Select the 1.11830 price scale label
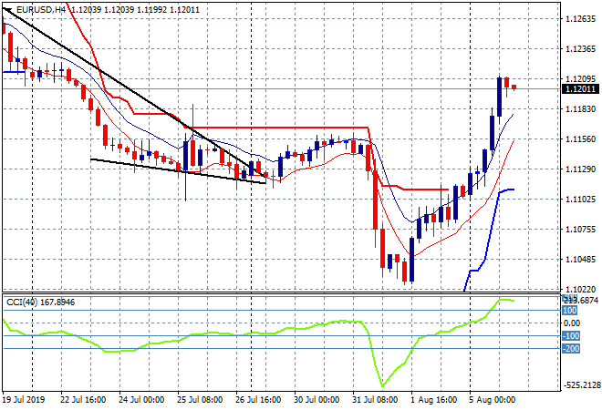Viewport: 602px width, 410px height. click(x=580, y=109)
